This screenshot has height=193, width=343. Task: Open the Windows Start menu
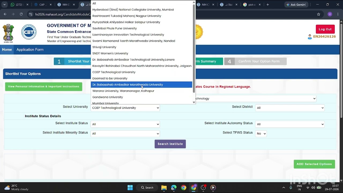click(x=130, y=187)
